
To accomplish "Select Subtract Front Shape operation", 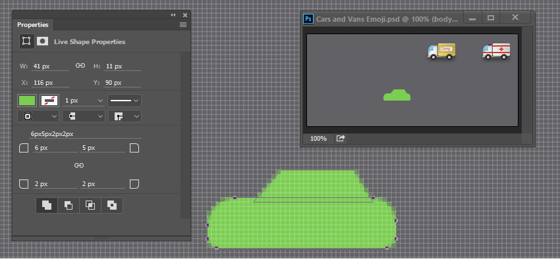I will point(69,205).
